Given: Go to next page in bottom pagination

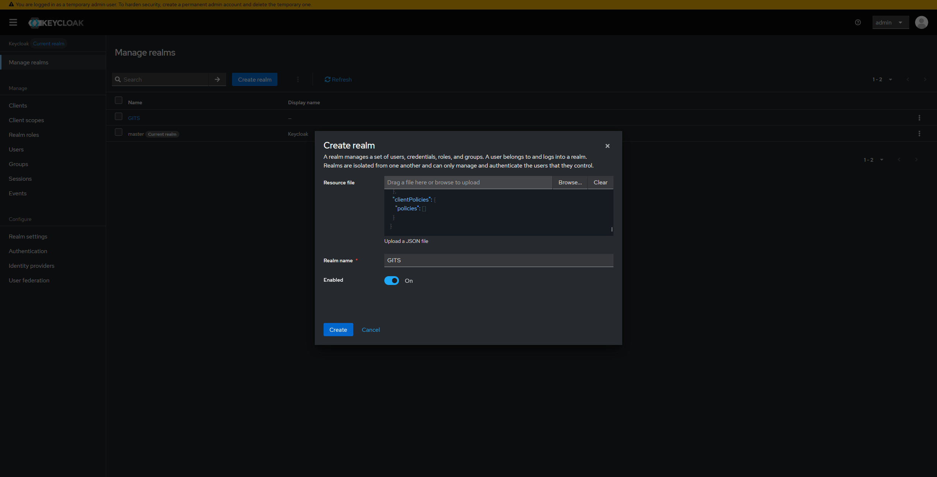Looking at the screenshot, I should coord(916,159).
